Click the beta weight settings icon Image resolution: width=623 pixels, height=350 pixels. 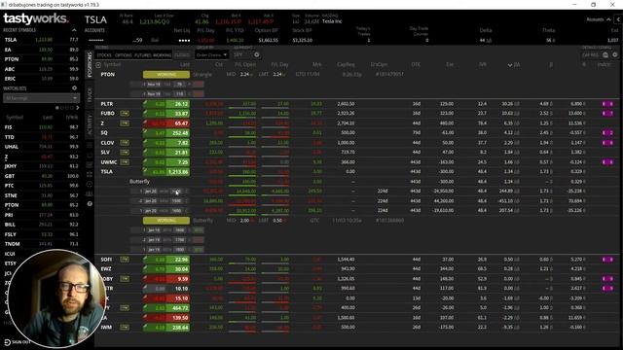[257, 55]
